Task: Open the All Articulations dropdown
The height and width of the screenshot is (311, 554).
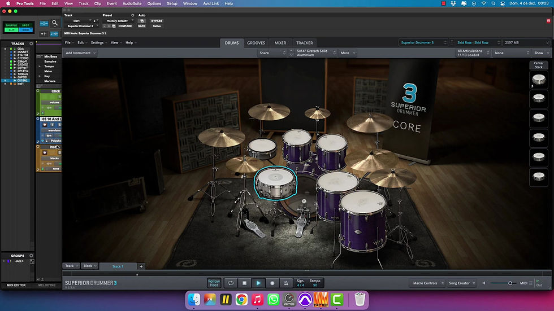Action: point(473,53)
